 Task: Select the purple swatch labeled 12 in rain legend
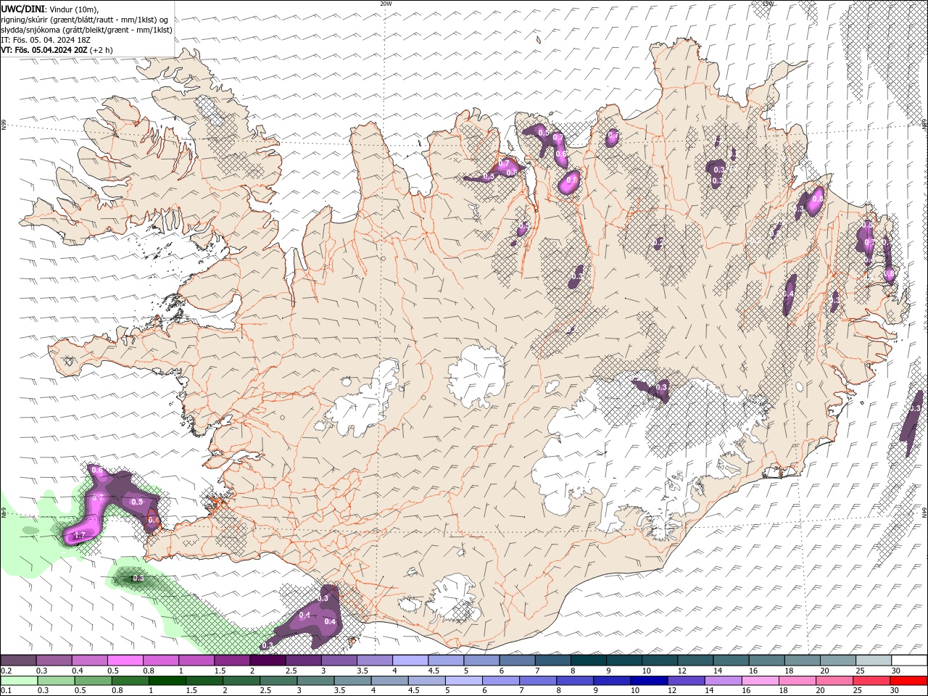tap(686, 681)
